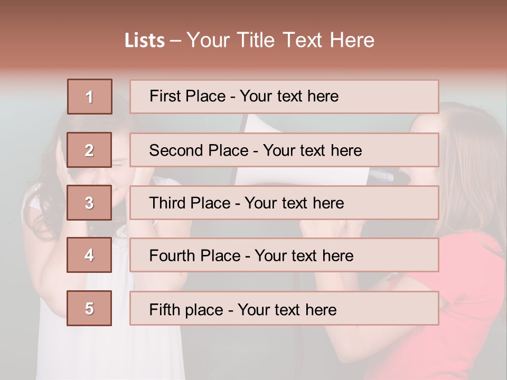Click the Second Place text bar

[284, 150]
